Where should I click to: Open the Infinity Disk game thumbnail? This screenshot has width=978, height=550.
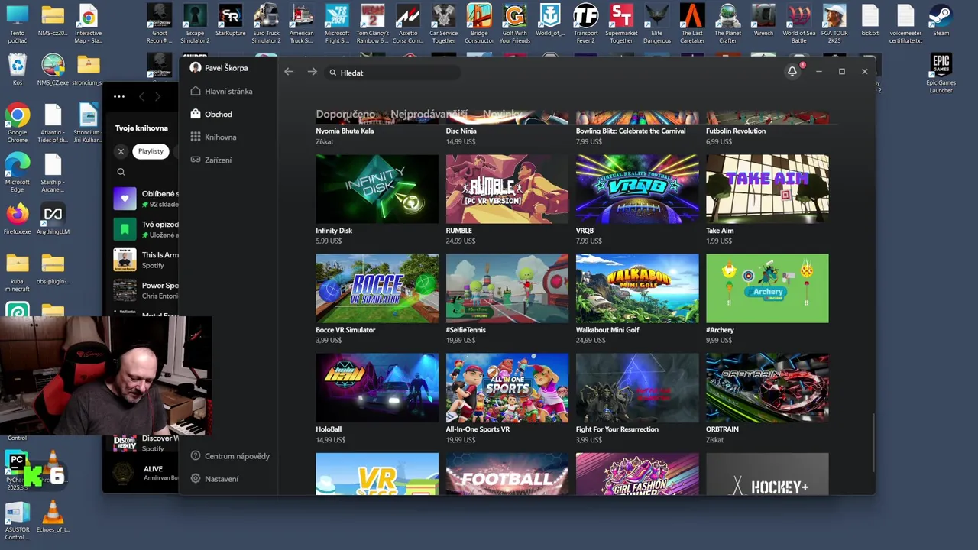[x=377, y=189]
